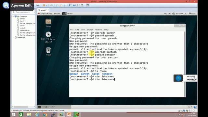Open the home folder desktop icon
The width and height of the screenshot is (208, 117).
48,23
